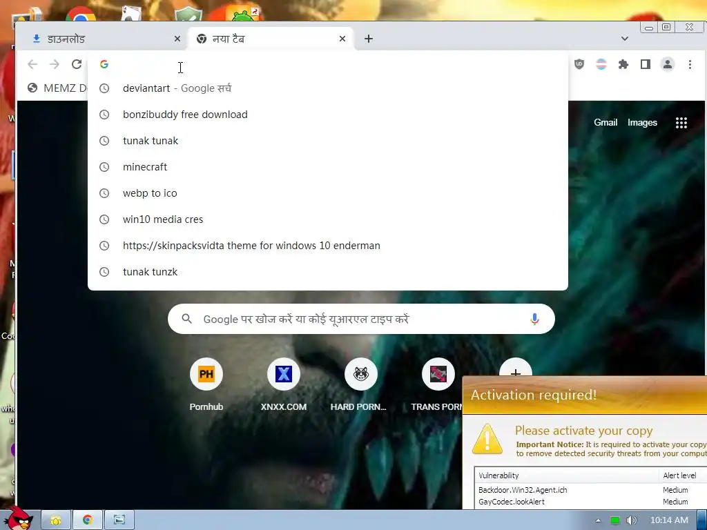
Task: Select webp to ico suggestion
Action: (x=328, y=193)
